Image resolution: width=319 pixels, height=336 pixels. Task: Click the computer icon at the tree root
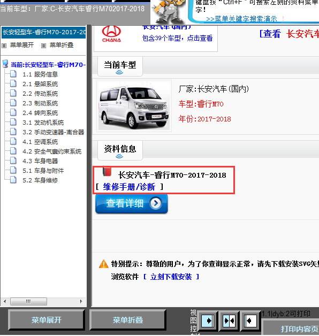point(5,64)
